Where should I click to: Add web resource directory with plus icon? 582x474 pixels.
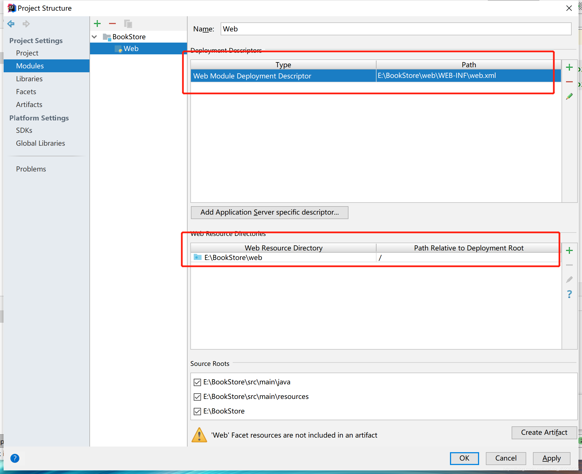click(x=569, y=250)
